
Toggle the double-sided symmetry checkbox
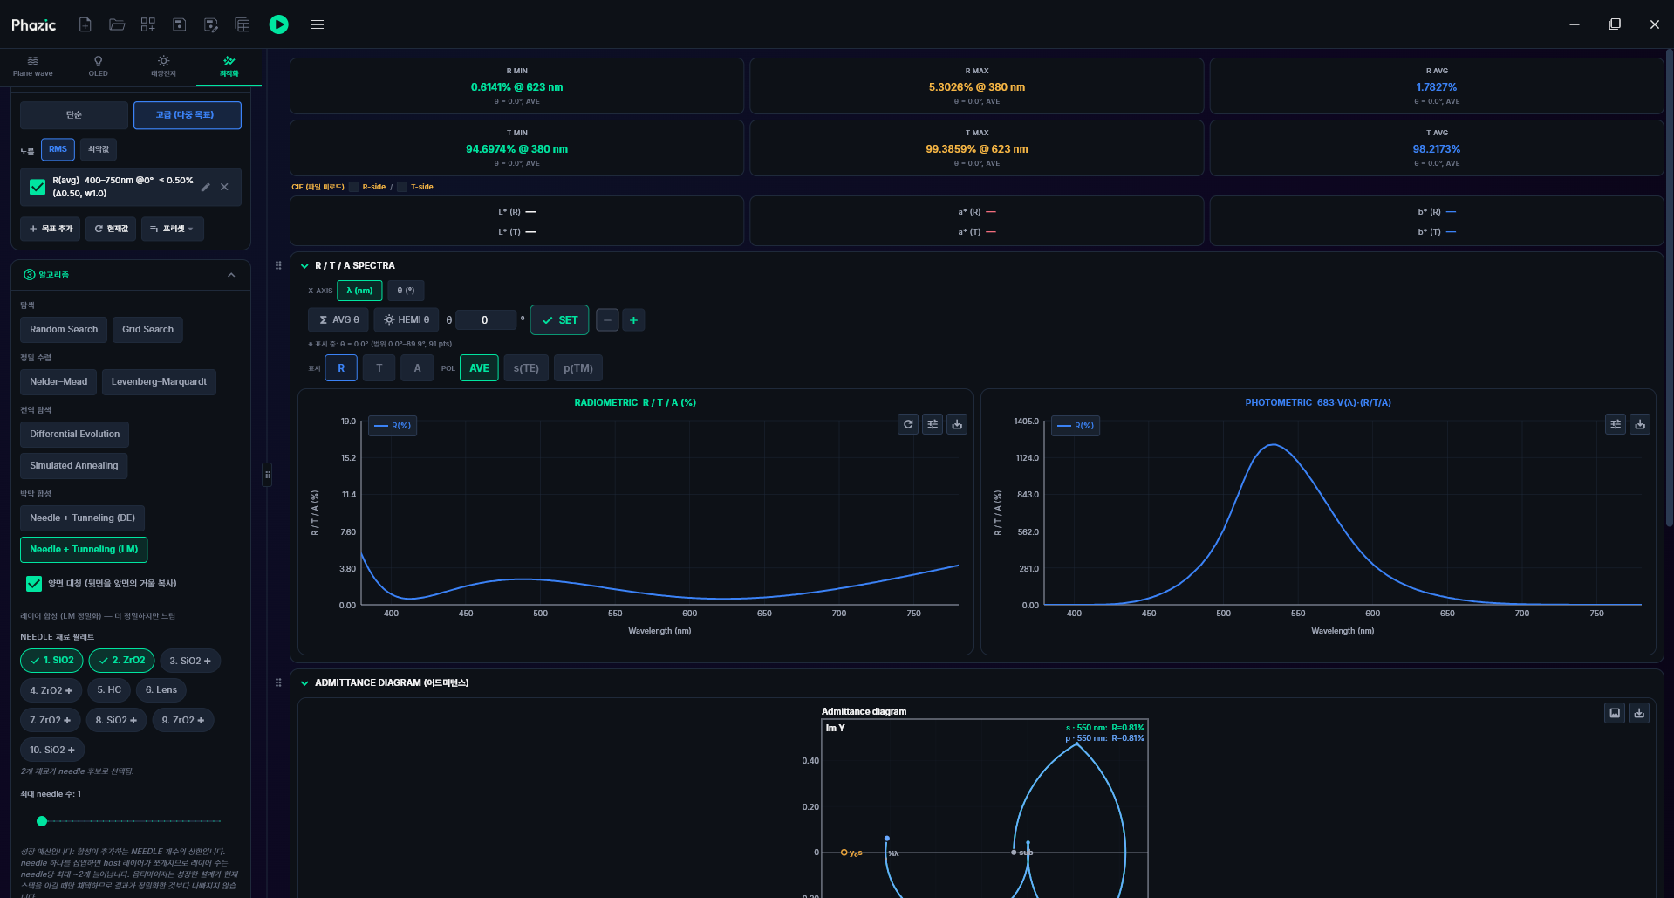pyautogui.click(x=34, y=583)
